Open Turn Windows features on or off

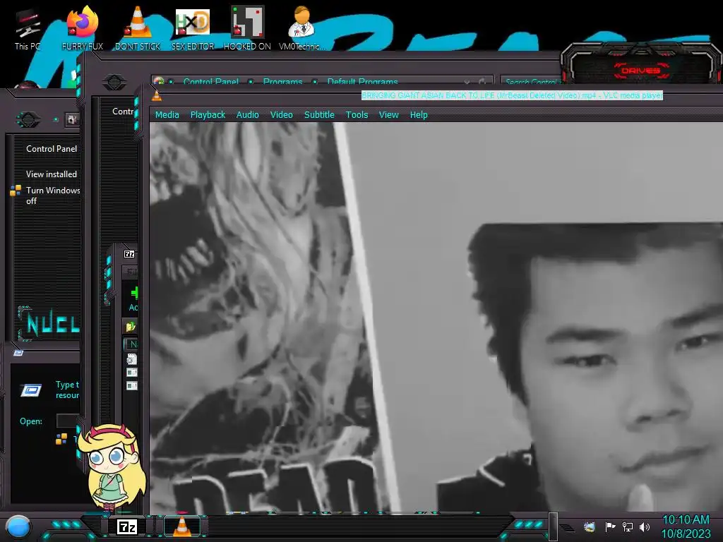coord(52,195)
